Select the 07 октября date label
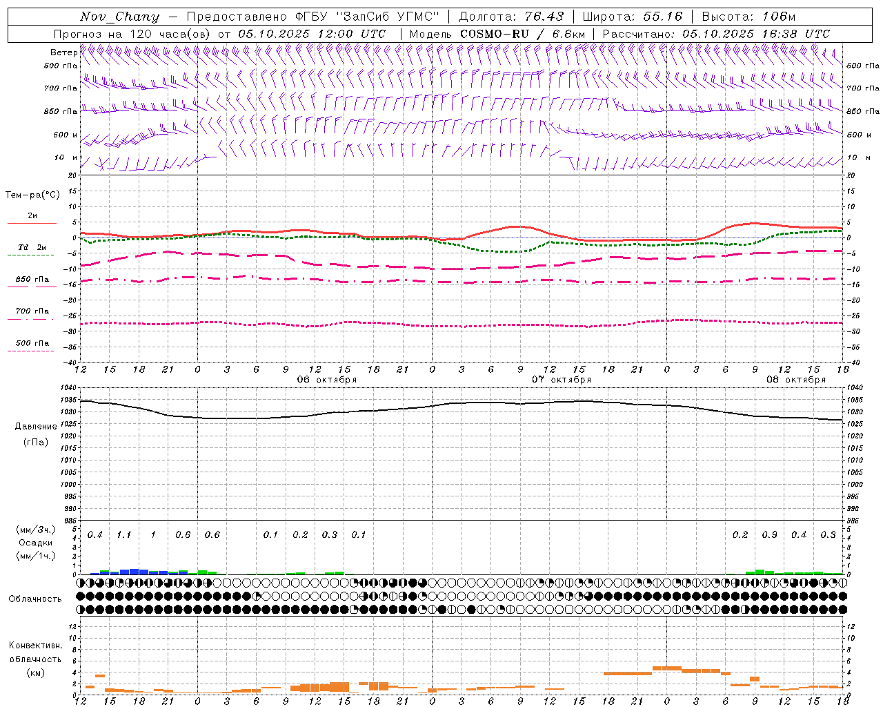 562,380
